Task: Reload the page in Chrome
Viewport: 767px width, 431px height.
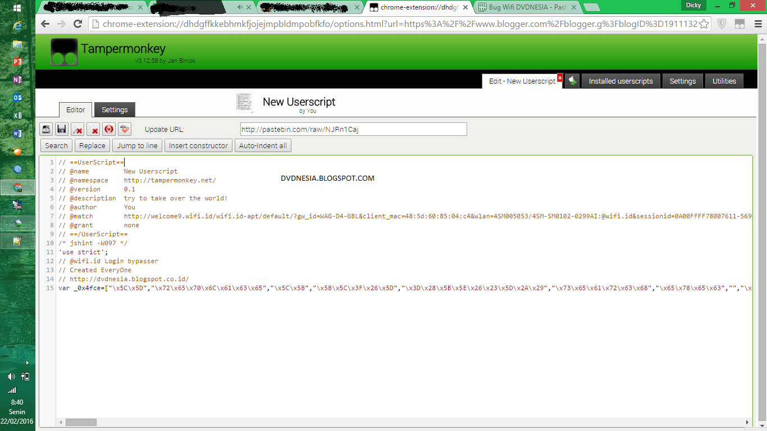Action: [x=78, y=24]
